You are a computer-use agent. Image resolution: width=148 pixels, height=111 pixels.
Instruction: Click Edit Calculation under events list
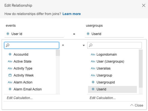point(20,98)
